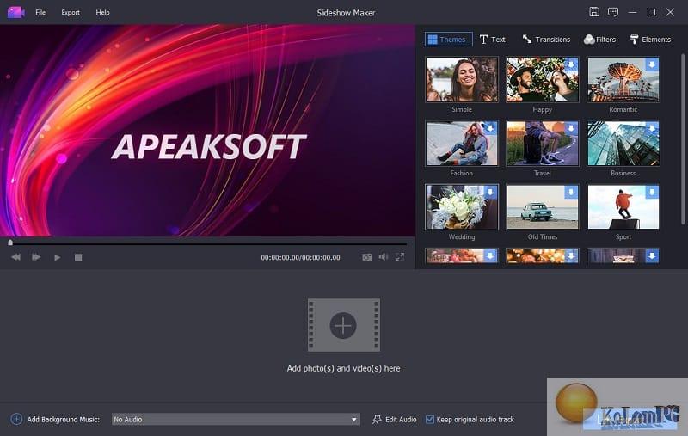Viewport: 688px width, 436px height.
Task: Download the Wedding theme via arrow icon
Action: (490, 192)
